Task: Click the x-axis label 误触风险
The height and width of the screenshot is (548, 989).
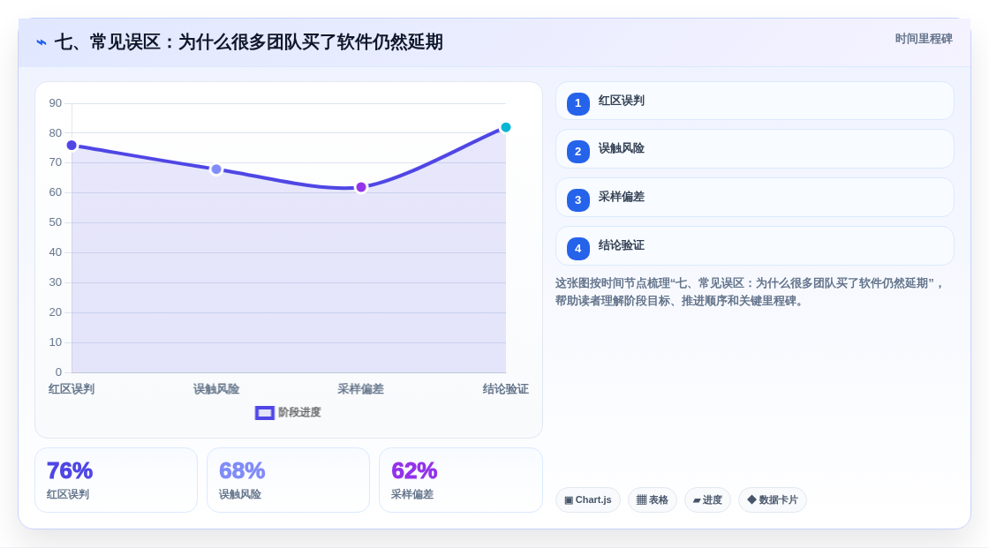Action: [216, 389]
